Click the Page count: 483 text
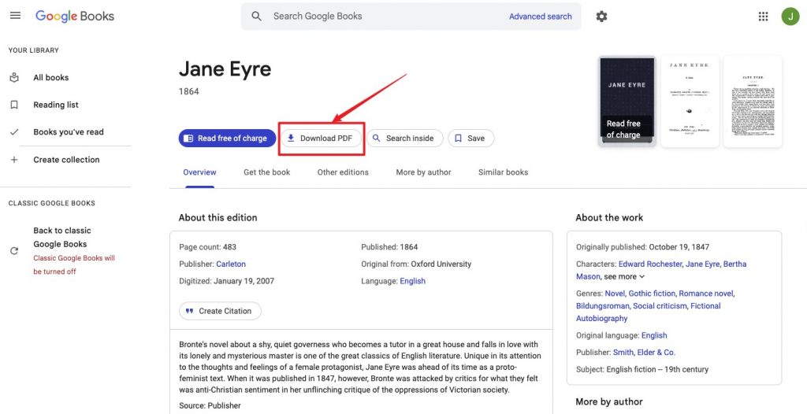The image size is (807, 414). (x=207, y=247)
